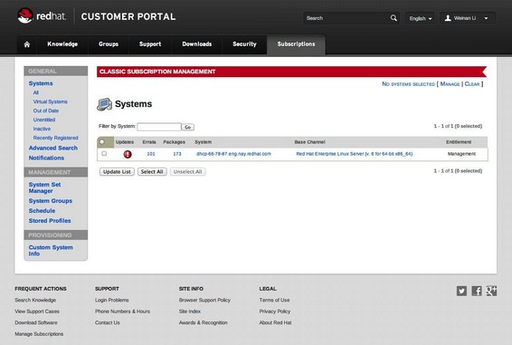
Task: Click the Filter by System input field
Action: click(159, 127)
